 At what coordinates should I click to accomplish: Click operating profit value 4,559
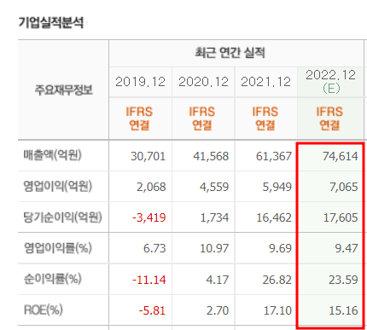click(214, 187)
